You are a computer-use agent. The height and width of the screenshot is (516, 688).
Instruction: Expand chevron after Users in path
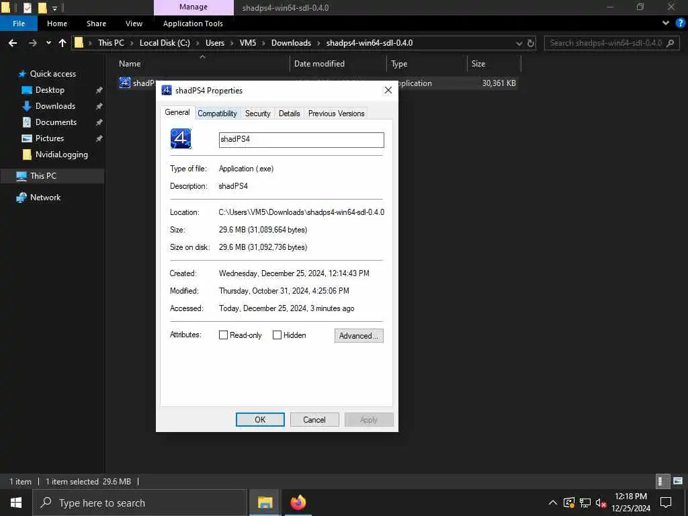coord(232,43)
